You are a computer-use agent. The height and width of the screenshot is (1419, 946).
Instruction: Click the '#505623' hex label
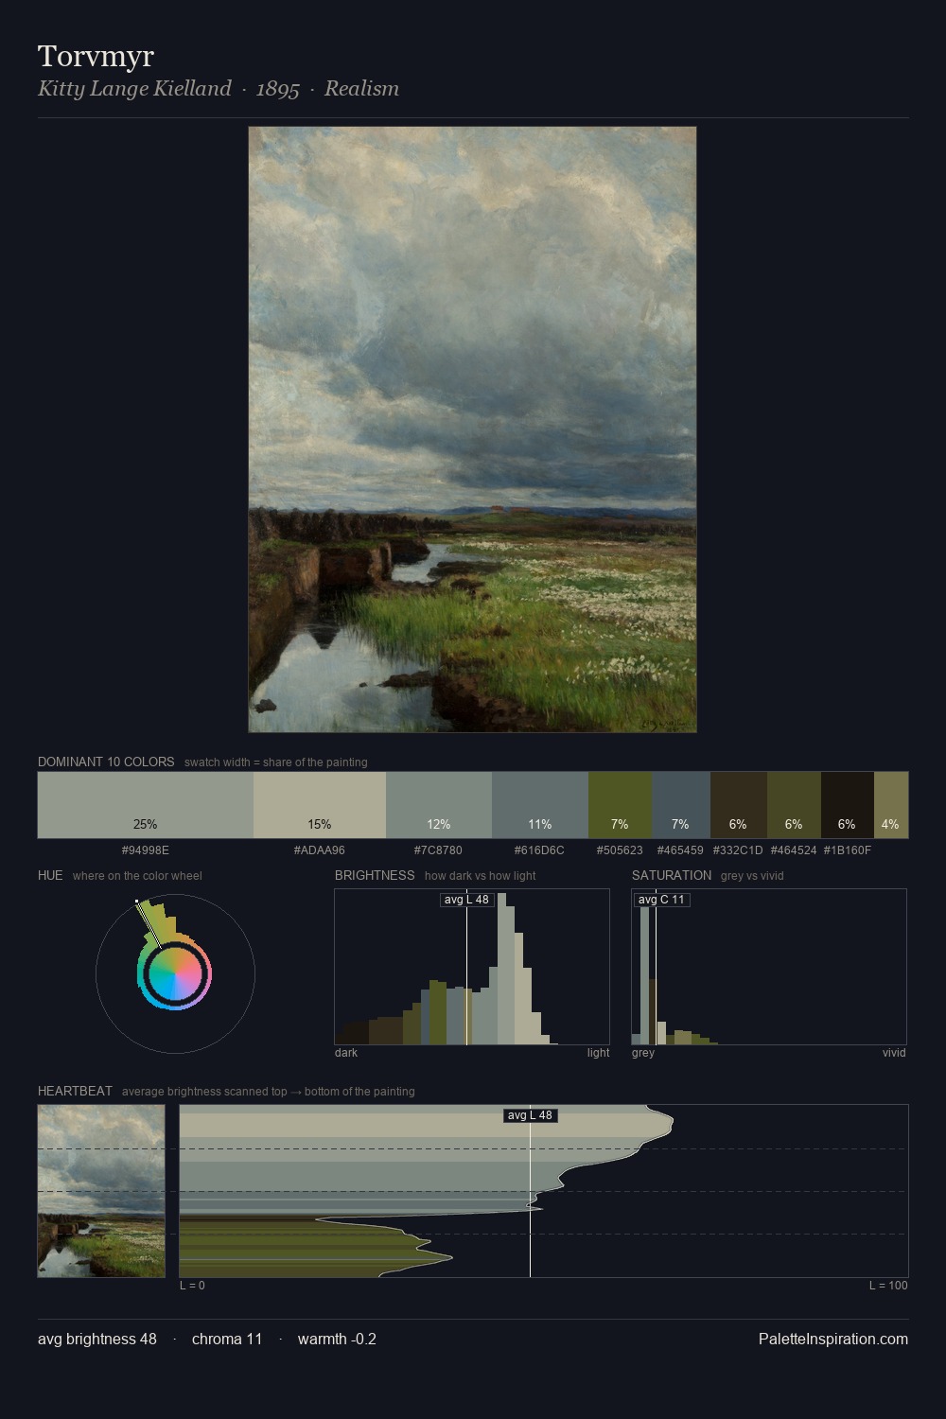click(620, 850)
